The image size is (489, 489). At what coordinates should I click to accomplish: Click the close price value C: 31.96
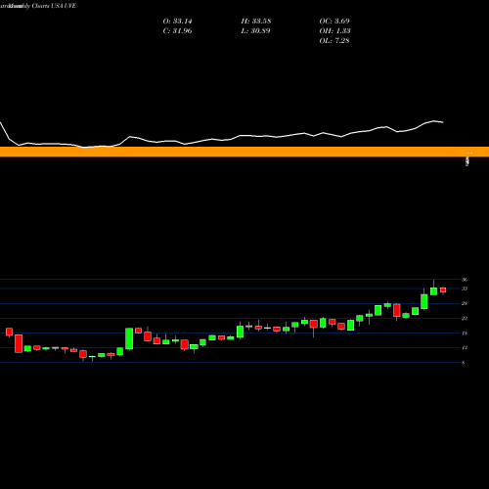coord(177,31)
